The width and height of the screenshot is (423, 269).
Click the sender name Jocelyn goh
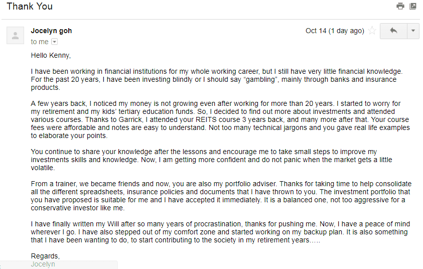click(51, 31)
